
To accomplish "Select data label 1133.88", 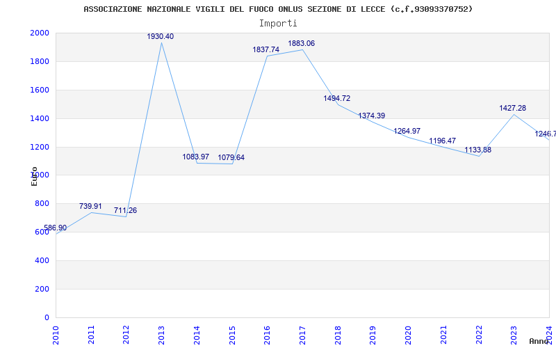I will (478, 150).
